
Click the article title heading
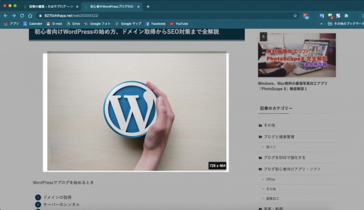click(x=127, y=32)
